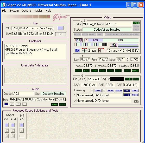145x143 pixels.
Task: Select audio stream 1 button
Action: tap(6, 104)
